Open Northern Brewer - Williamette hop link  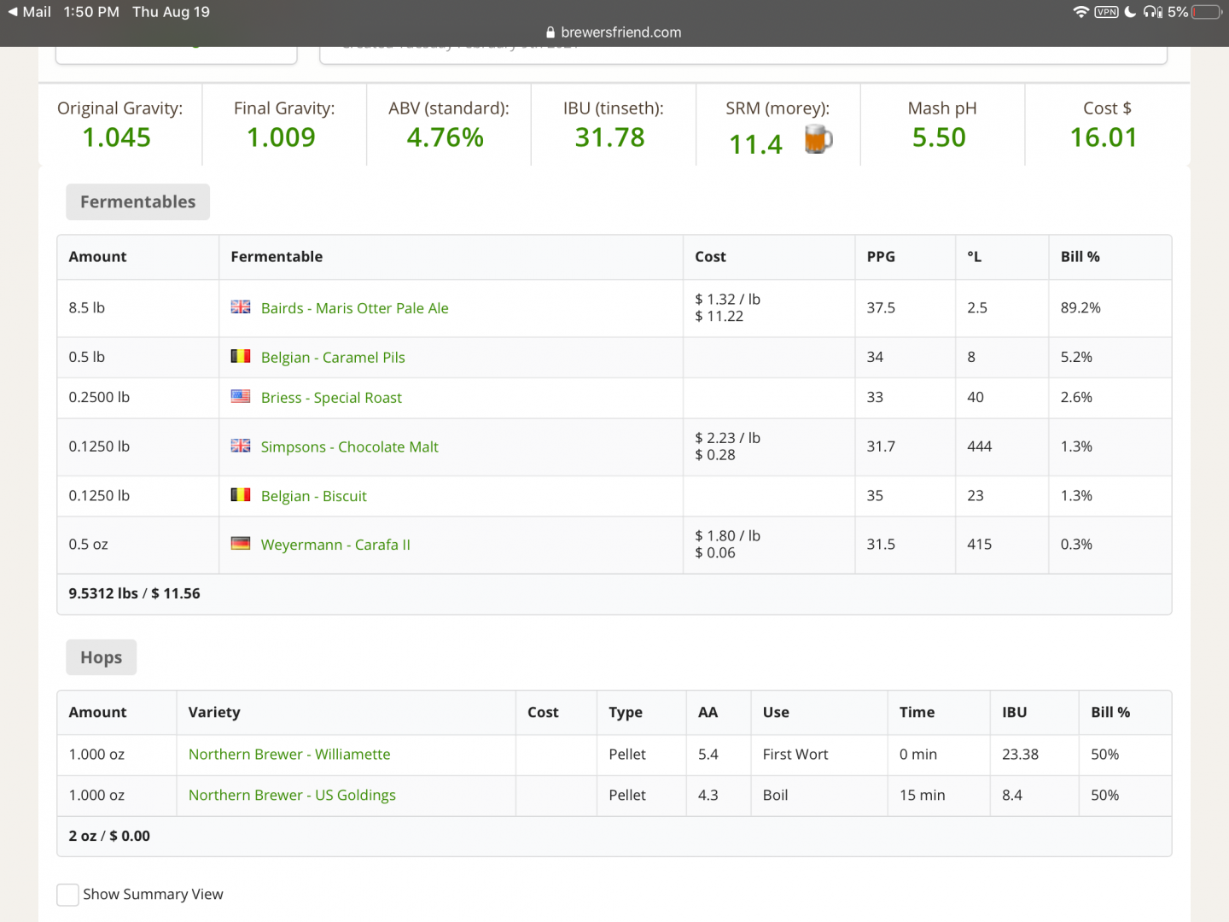coord(289,755)
